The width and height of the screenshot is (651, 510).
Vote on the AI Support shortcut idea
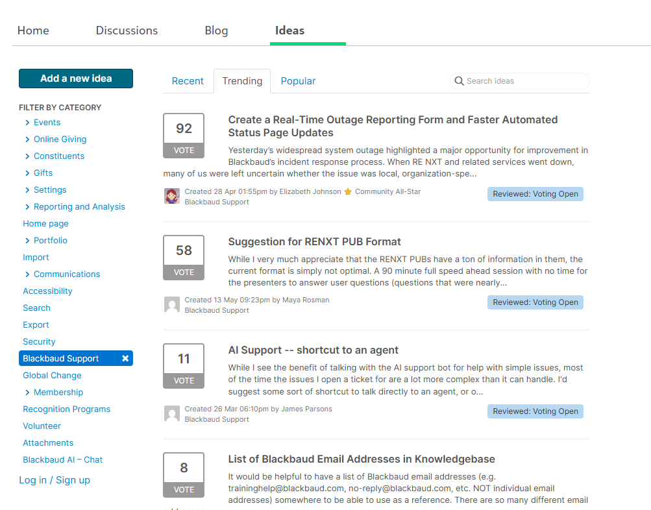click(184, 380)
